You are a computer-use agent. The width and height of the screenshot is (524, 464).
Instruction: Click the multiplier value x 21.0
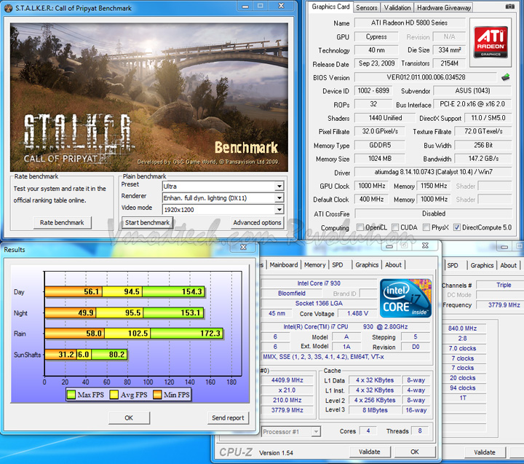[287, 390]
